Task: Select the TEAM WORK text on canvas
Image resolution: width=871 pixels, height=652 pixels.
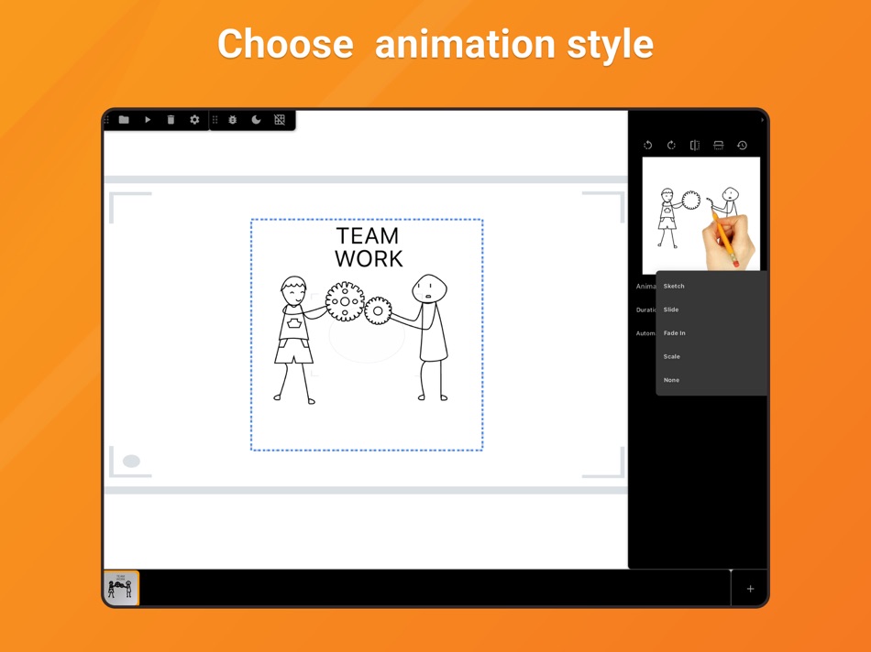Action: (x=368, y=247)
